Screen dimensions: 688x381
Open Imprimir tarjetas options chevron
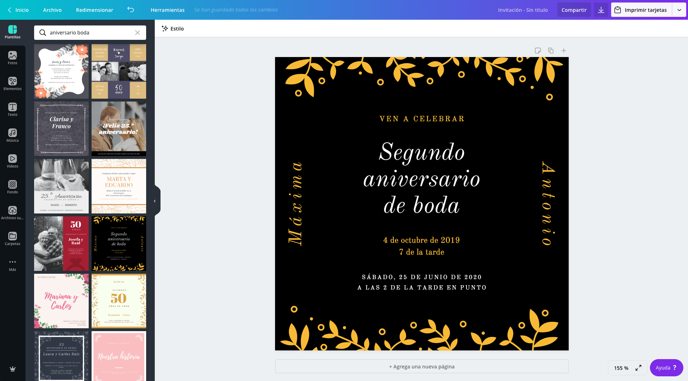tap(680, 10)
